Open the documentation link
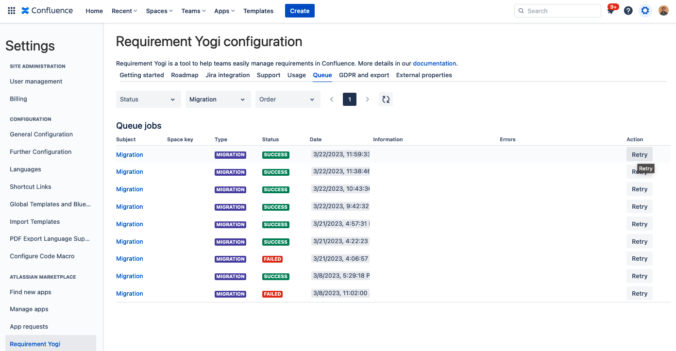 [434, 64]
